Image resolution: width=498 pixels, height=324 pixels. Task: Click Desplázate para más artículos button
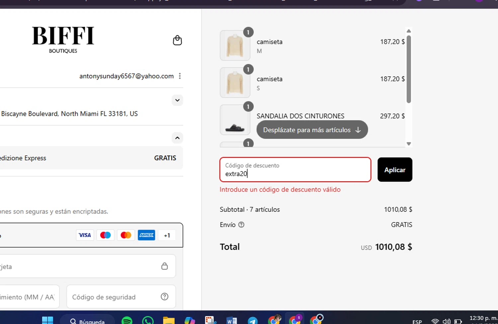312,130
